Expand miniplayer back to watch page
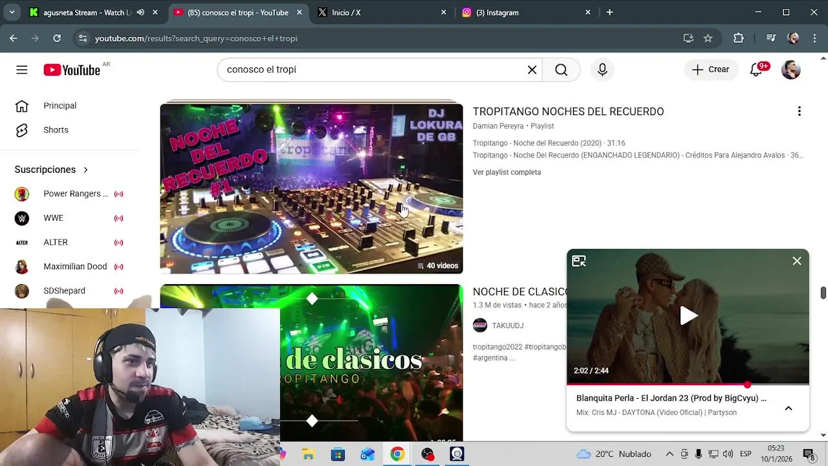This screenshot has width=828, height=466. 579,261
